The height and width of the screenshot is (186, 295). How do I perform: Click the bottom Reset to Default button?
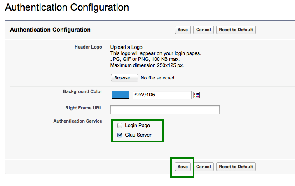(x=236, y=167)
